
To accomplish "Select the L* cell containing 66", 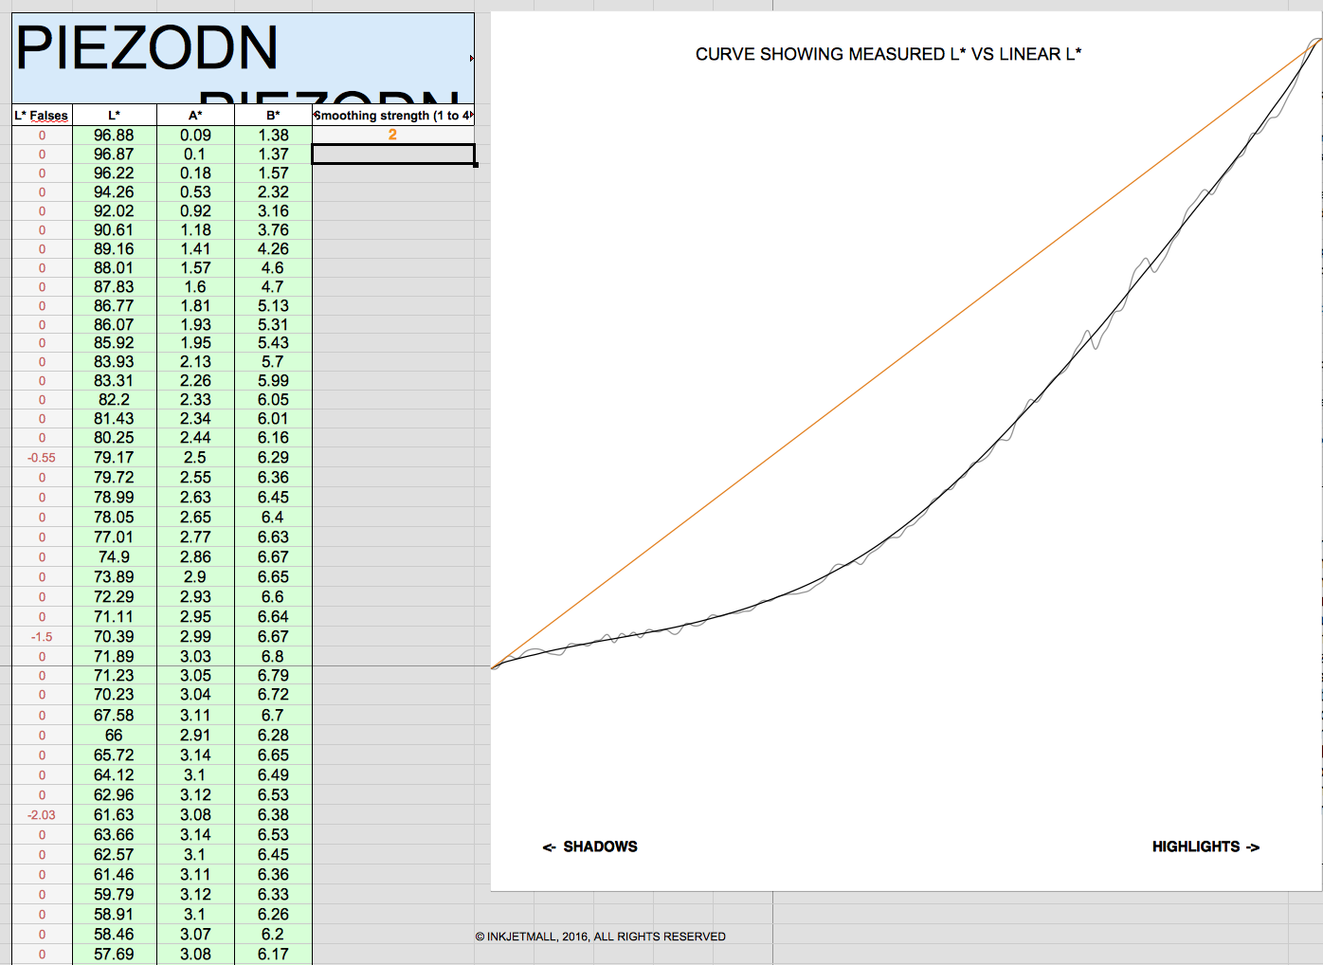I will (114, 736).
